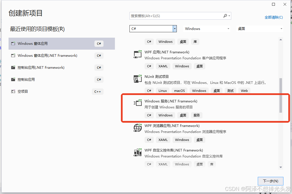The width and height of the screenshot is (292, 194).
Task: Click the 空项目 C++ template icon
Action: point(13,91)
